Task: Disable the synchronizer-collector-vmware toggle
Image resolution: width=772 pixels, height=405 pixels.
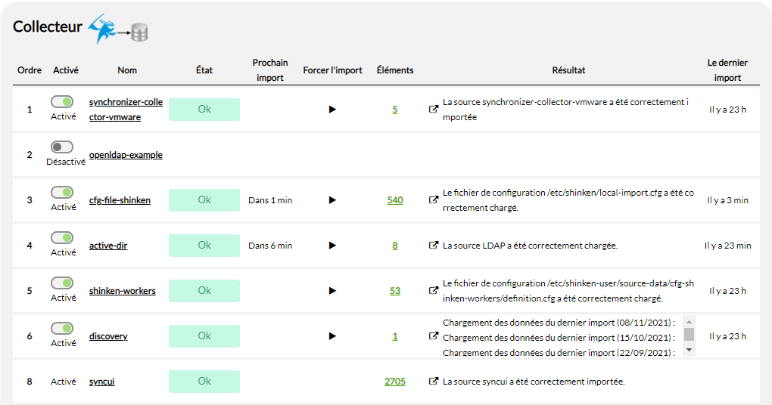Action: click(62, 101)
